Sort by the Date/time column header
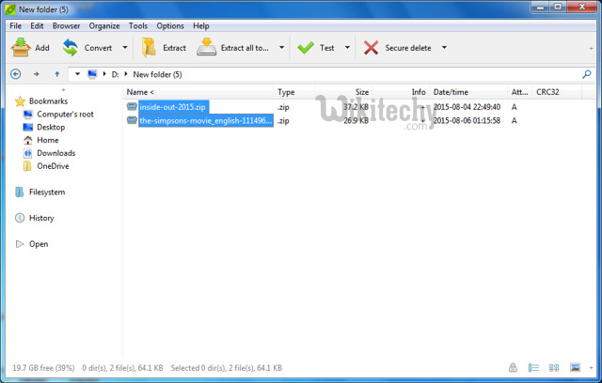Viewport: 602px width, 383px height. pyautogui.click(x=468, y=92)
